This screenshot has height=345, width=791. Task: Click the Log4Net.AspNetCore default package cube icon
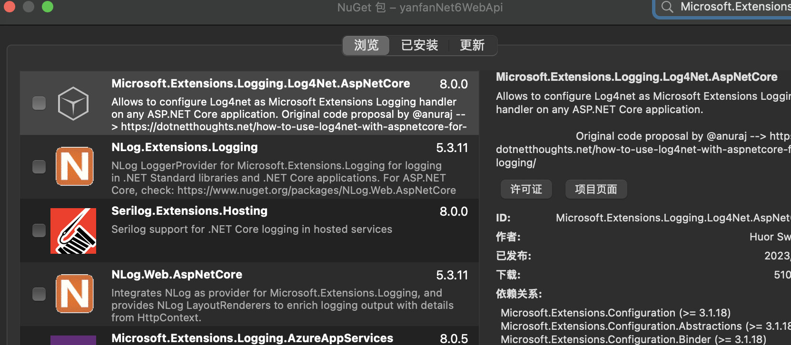coord(73,103)
